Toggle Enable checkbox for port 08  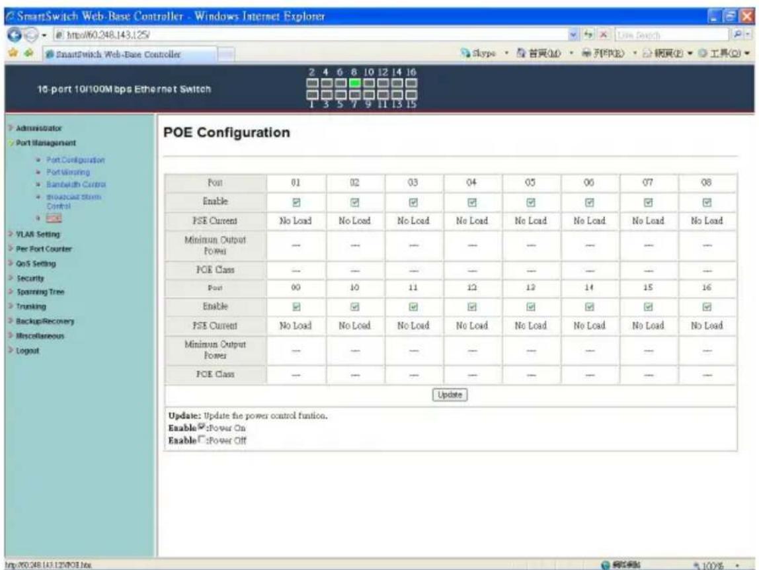tap(707, 202)
